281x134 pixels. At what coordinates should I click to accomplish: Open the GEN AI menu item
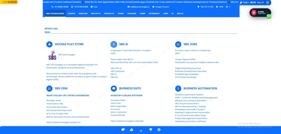point(180,14)
